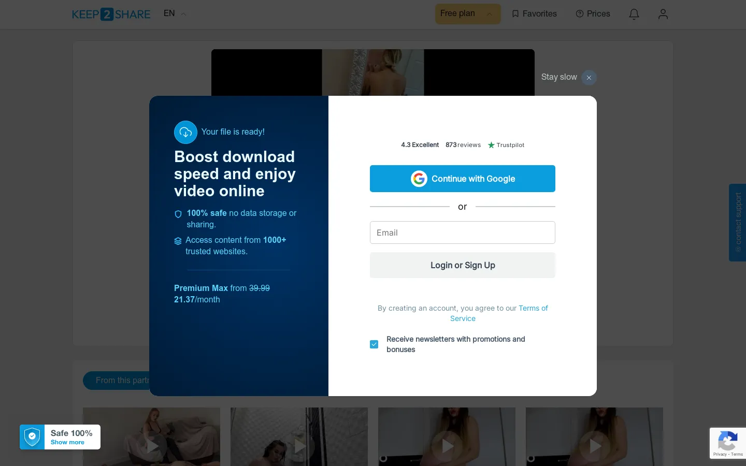
Task: Play the third video thumbnail
Action: point(447,446)
